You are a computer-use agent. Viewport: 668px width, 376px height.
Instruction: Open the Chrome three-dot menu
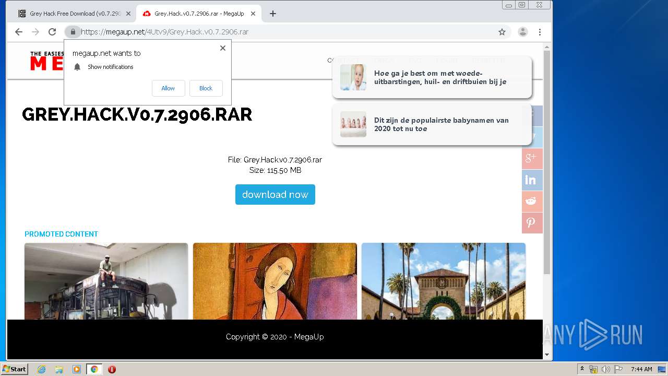[540, 32]
